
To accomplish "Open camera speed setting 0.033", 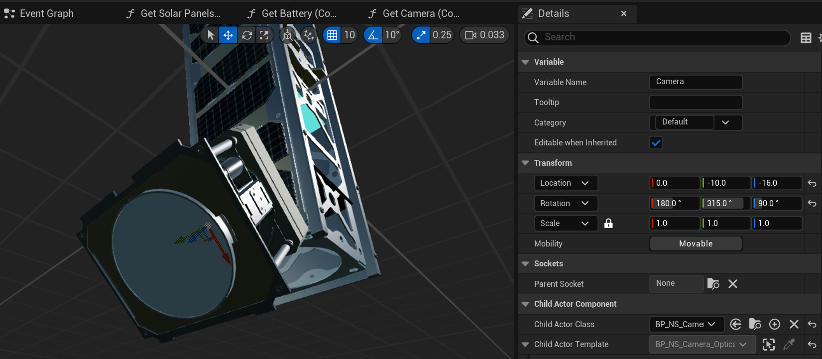I will 484,35.
